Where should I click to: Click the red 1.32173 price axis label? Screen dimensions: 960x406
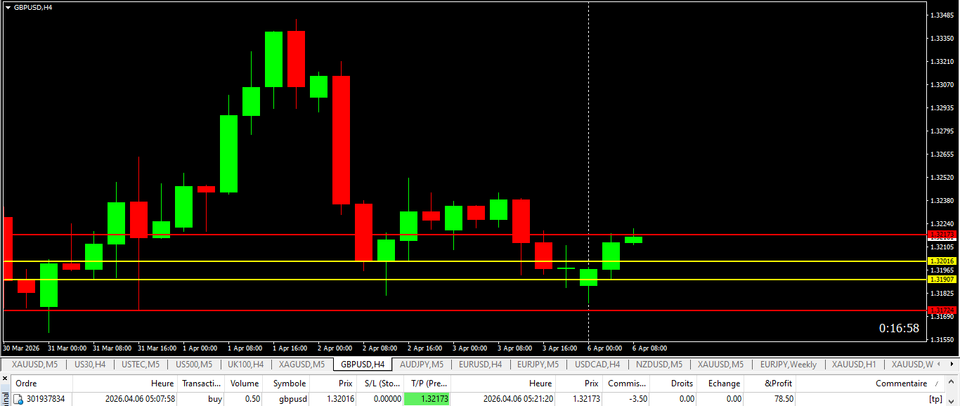pos(942,234)
